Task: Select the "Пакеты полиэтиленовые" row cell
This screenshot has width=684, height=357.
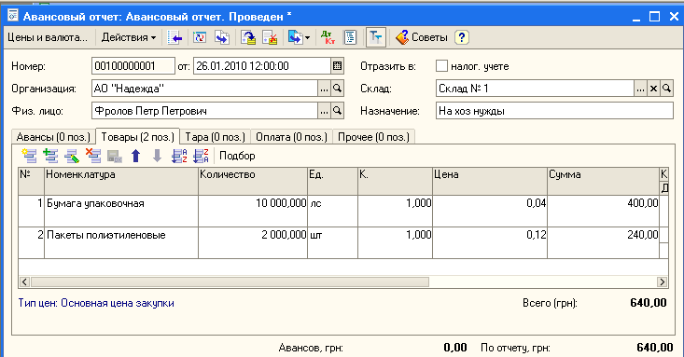Action: tap(121, 242)
